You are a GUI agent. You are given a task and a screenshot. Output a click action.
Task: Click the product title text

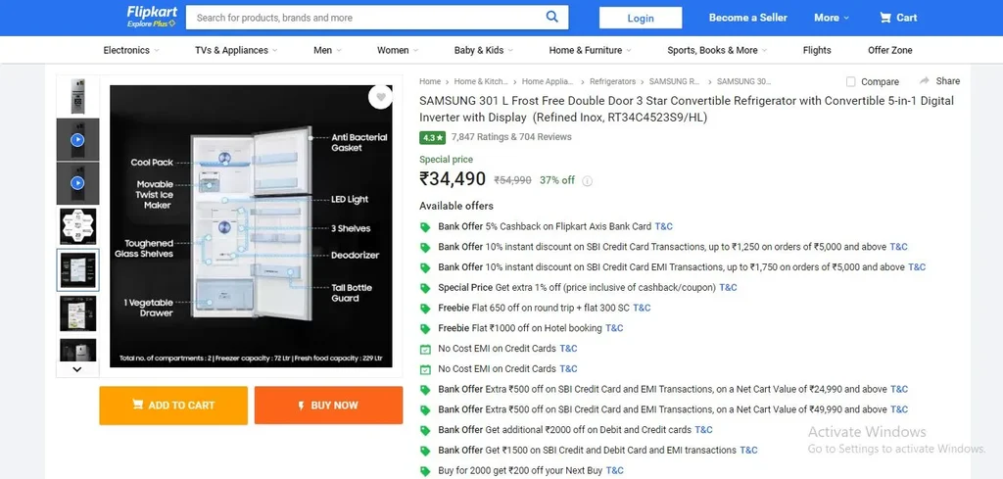pyautogui.click(x=687, y=110)
